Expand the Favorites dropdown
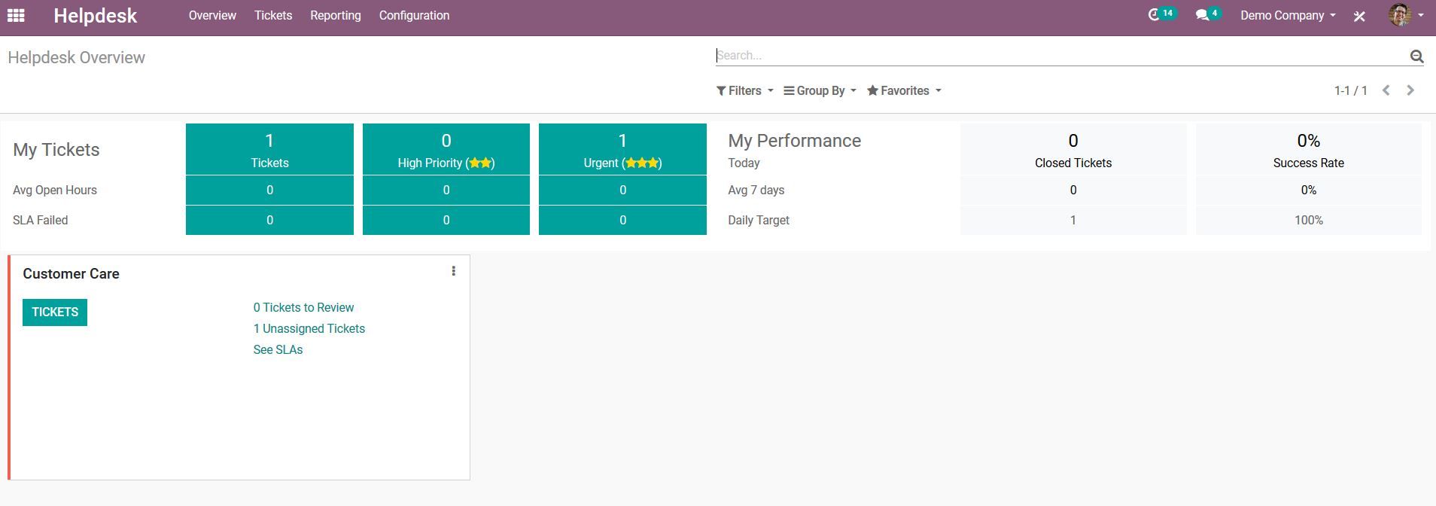This screenshot has height=506, width=1436. coord(904,90)
